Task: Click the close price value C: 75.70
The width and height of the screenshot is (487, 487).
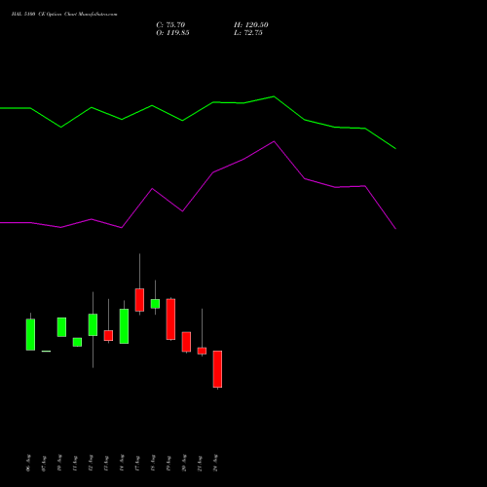Action: coord(170,25)
